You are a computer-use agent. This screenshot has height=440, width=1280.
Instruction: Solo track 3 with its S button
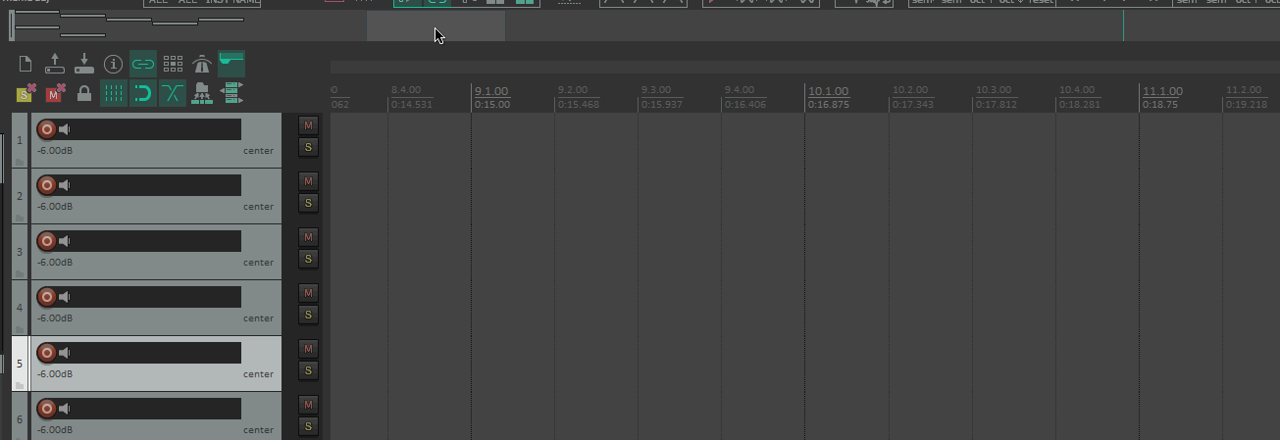click(x=308, y=259)
